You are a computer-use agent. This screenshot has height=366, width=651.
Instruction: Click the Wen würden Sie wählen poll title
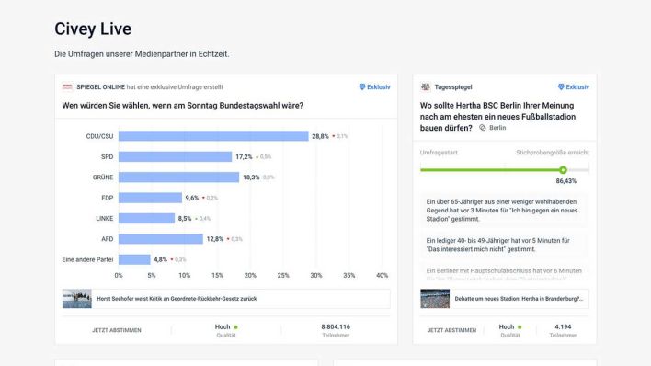(x=183, y=106)
